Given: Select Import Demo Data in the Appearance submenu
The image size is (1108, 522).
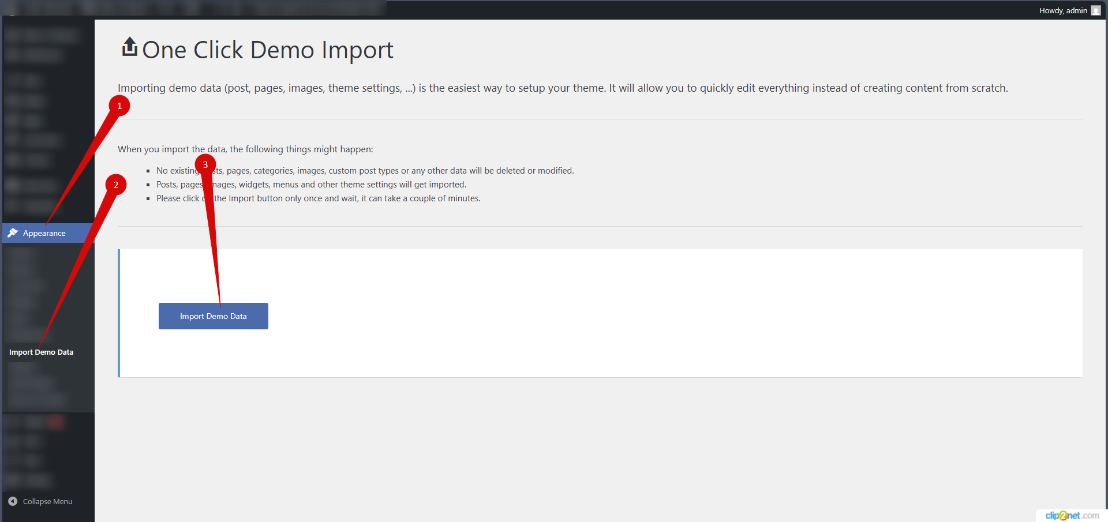Looking at the screenshot, I should click(x=41, y=352).
